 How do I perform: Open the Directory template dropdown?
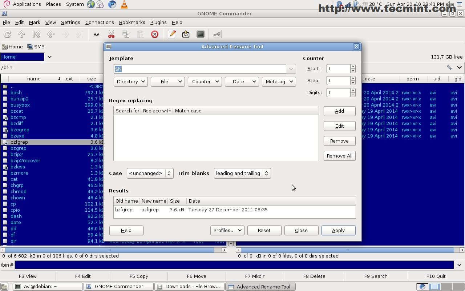(x=130, y=81)
